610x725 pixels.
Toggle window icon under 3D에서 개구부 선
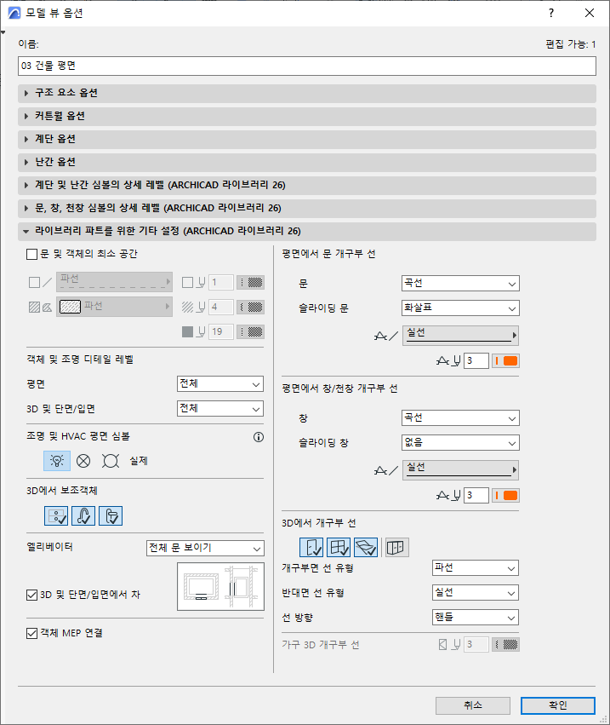tap(339, 548)
